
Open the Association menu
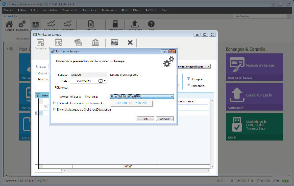pyautogui.click(x=50, y=10)
